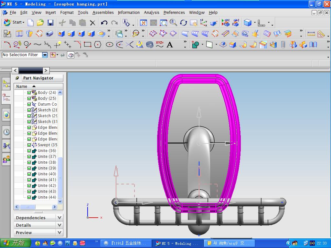Activate the Rotate view tool
Viewport: 331px width, 248px height.
(x=184, y=23)
